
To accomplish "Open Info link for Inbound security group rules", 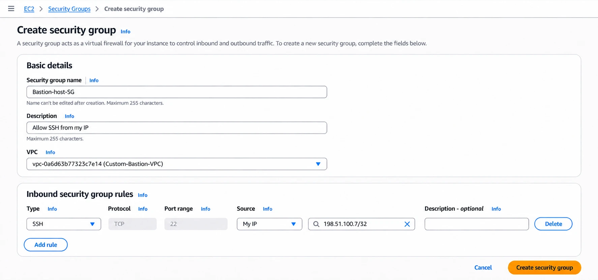I will coord(143,195).
